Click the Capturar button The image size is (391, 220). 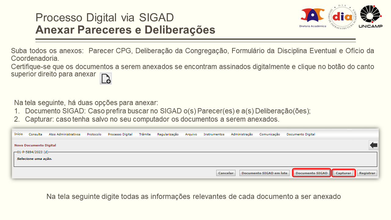coord(344,173)
